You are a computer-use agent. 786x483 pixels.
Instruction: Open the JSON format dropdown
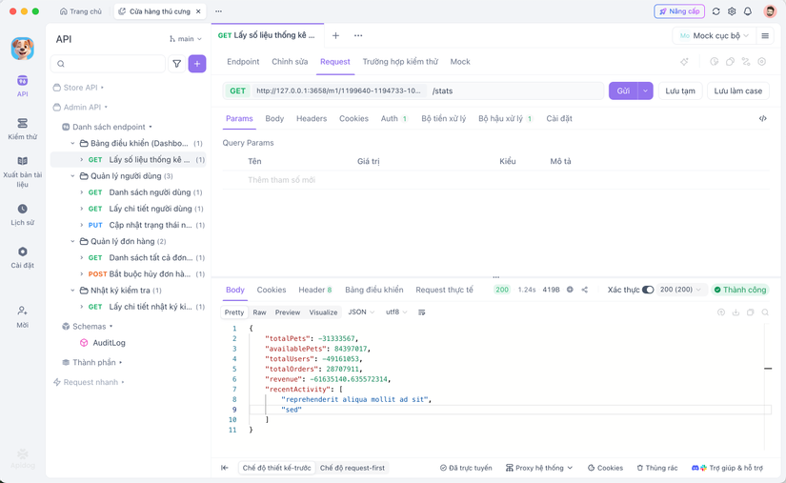(x=361, y=312)
